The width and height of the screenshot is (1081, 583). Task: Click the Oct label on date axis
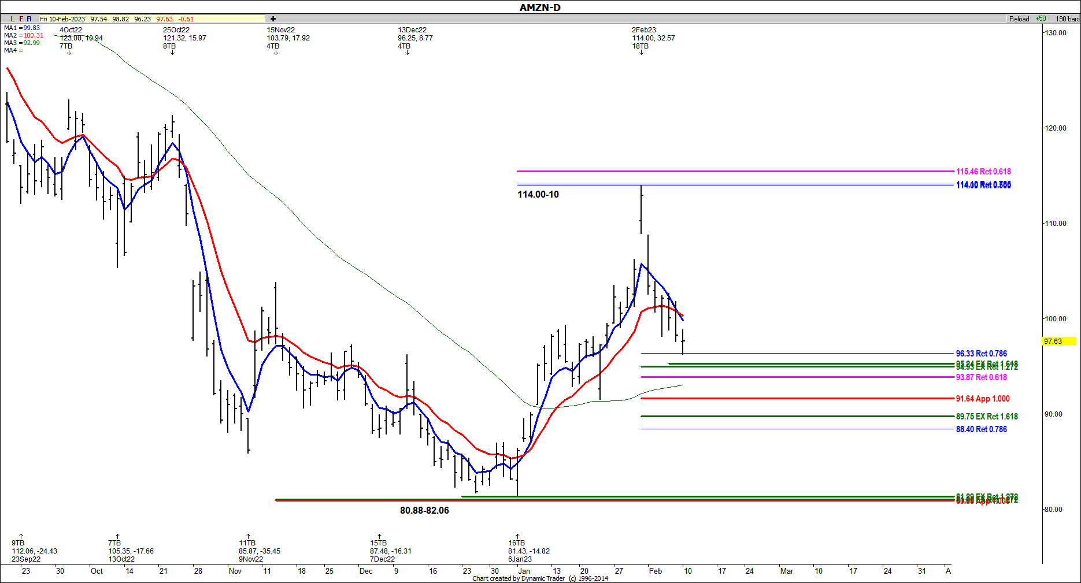pos(97,571)
